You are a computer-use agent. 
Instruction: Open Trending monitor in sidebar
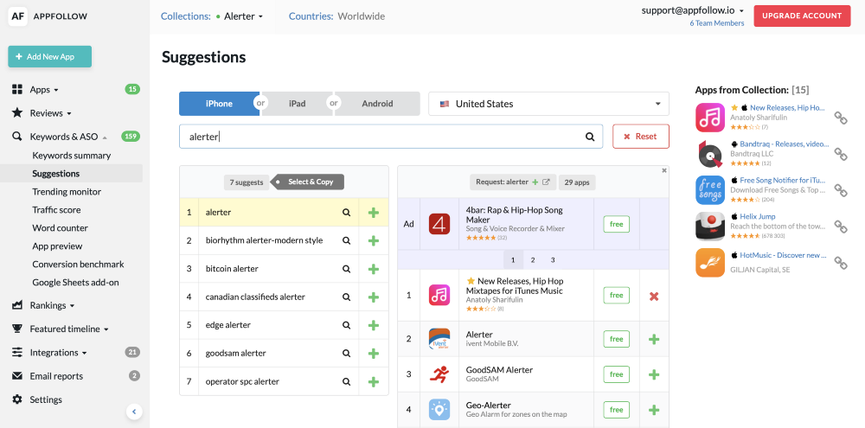coord(67,192)
